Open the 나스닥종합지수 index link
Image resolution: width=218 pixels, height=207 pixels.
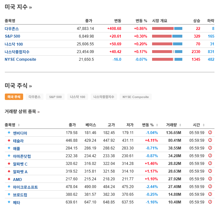coord(17,52)
